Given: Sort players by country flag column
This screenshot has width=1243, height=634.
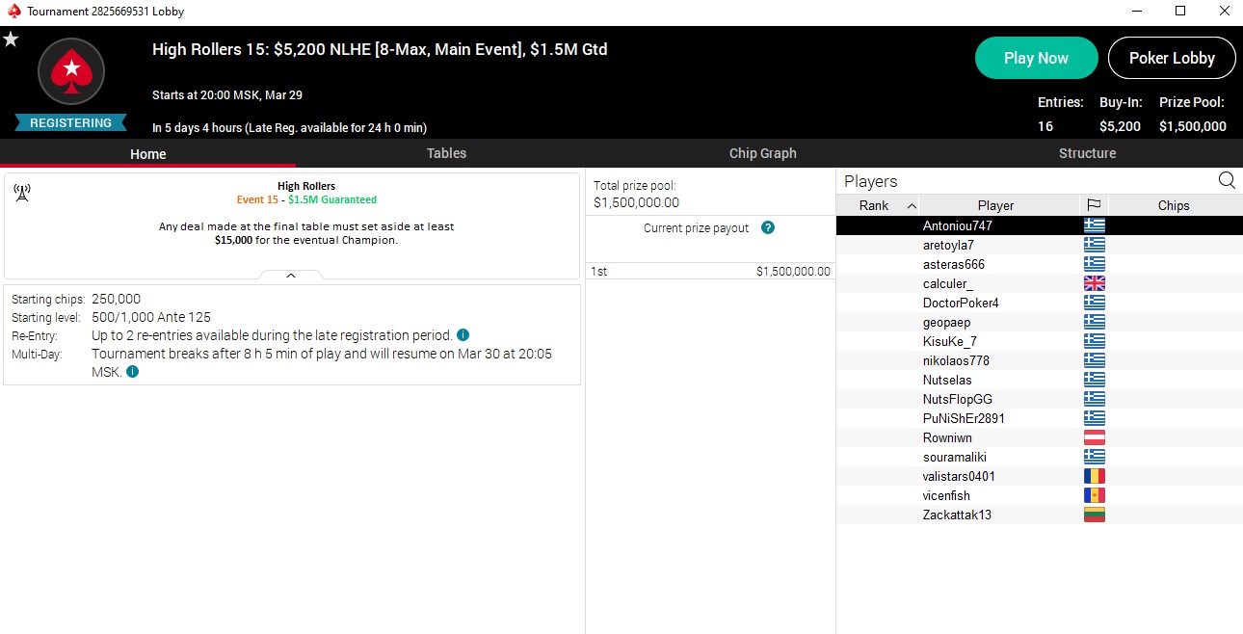Looking at the screenshot, I should click(1094, 205).
